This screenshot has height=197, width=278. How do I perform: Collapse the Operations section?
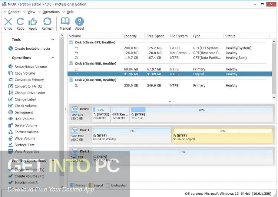tap(53, 58)
